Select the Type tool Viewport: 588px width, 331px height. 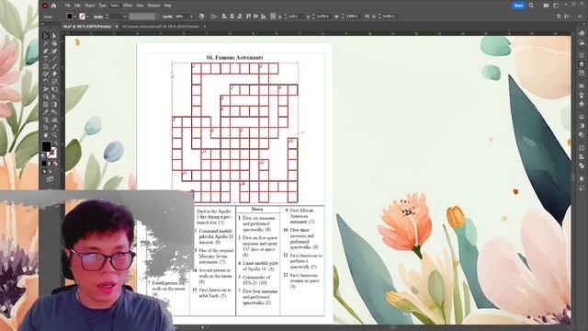[x=46, y=59]
